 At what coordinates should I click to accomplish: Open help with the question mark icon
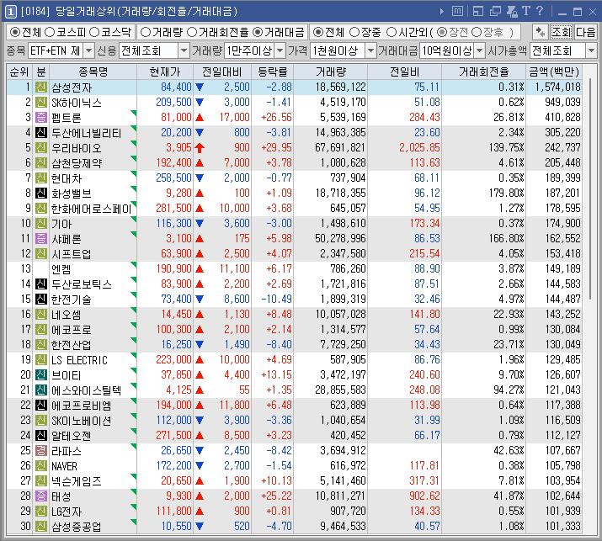coord(540,11)
